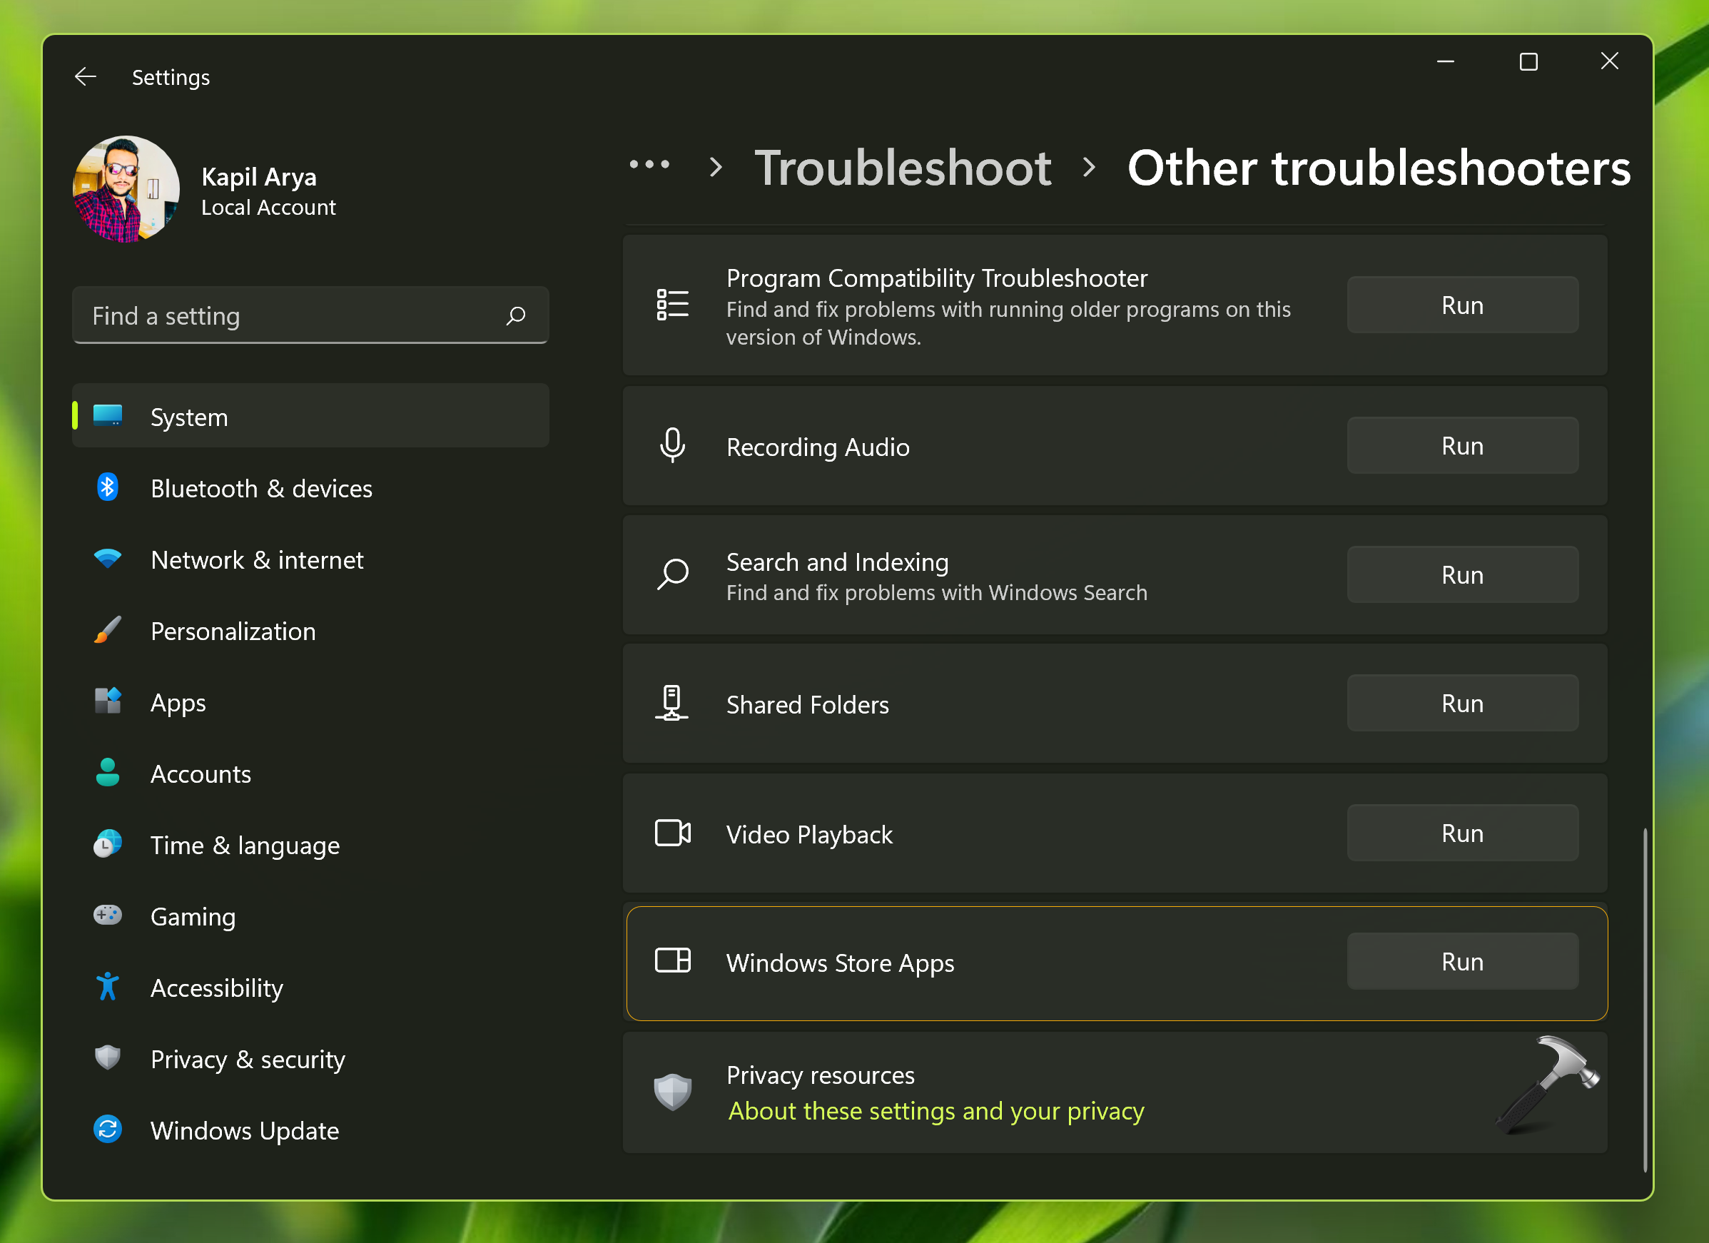The height and width of the screenshot is (1243, 1709).
Task: Click the Gaming controller icon
Action: [107, 915]
